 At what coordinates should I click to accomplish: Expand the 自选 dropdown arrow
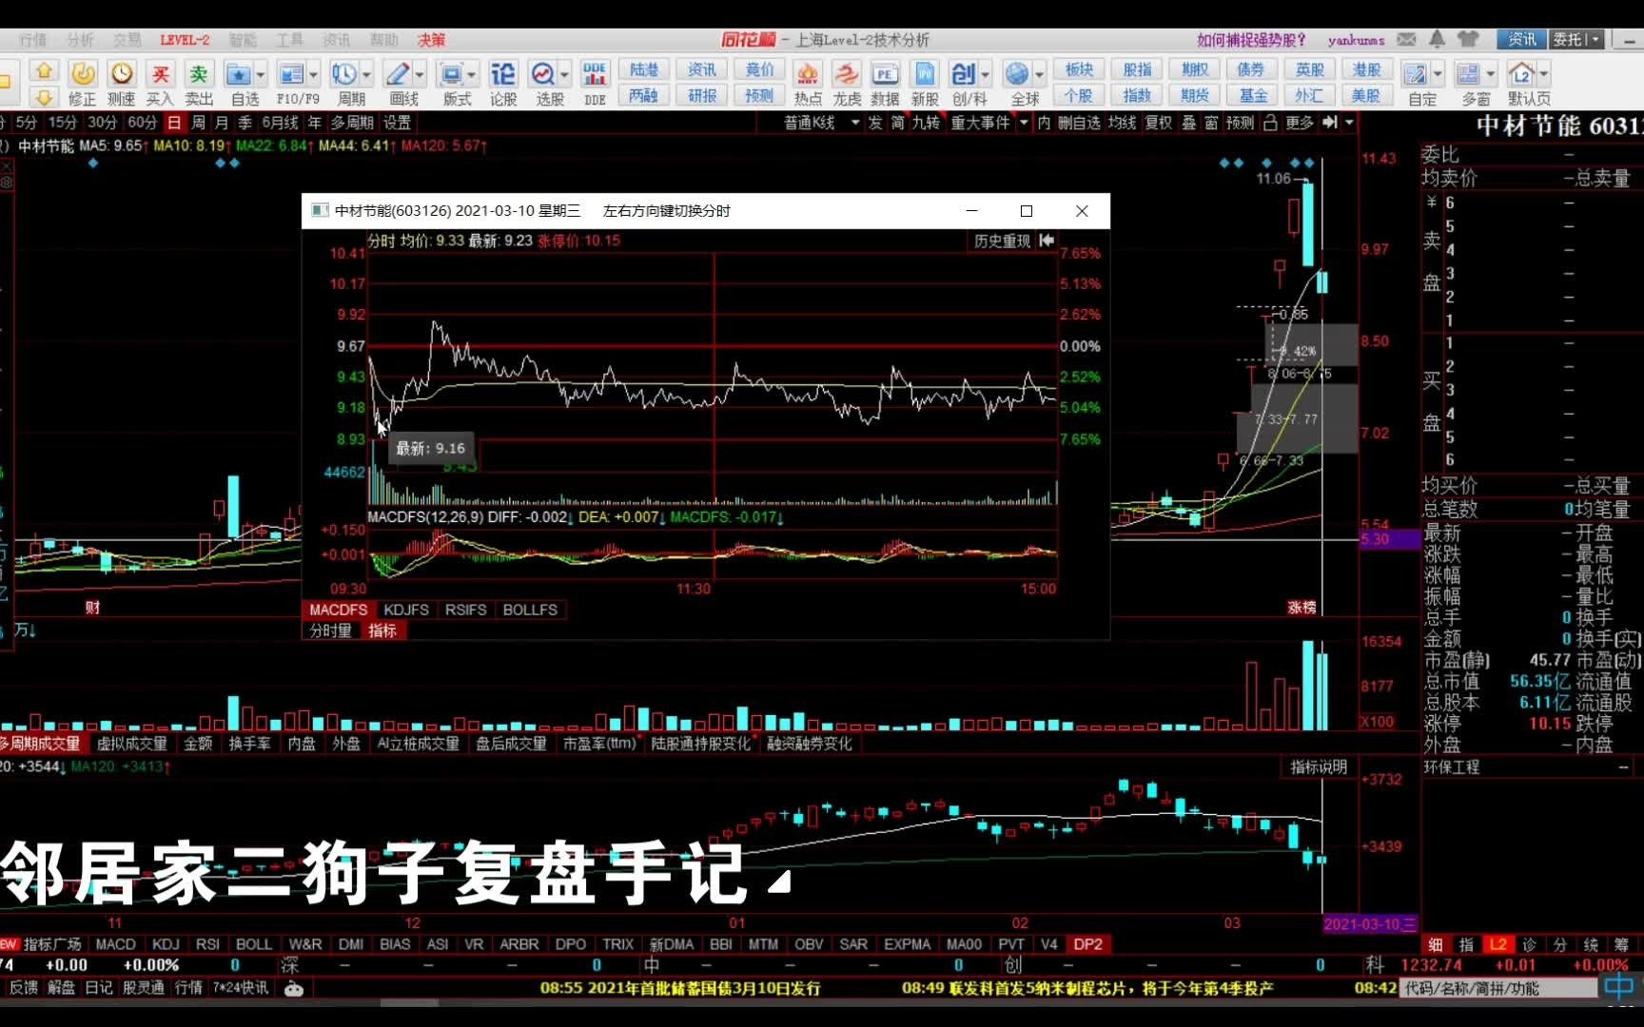pos(260,74)
